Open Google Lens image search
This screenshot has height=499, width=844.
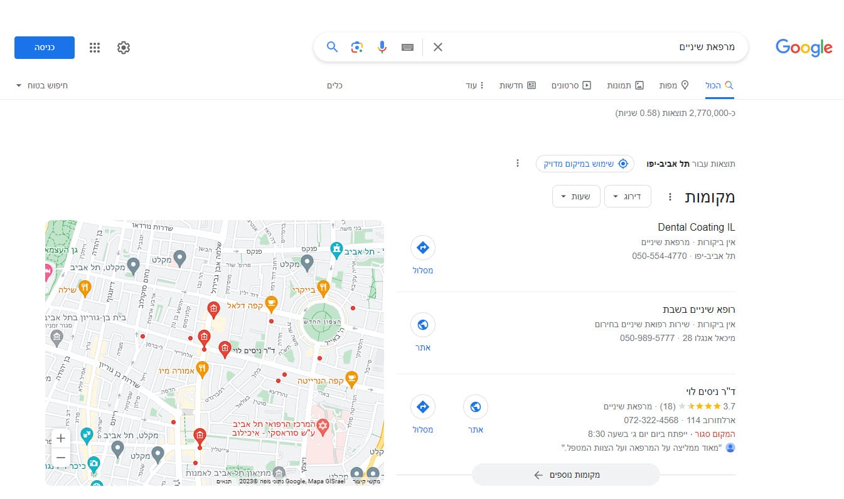coord(357,47)
